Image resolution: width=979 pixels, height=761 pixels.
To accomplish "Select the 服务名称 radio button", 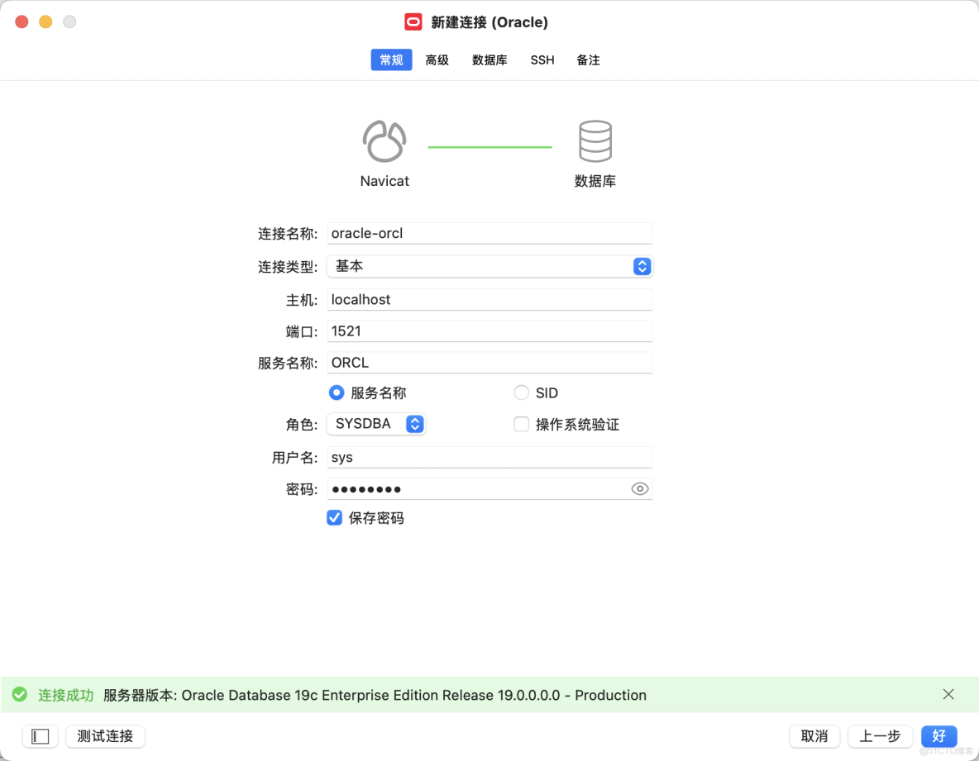I will [x=337, y=392].
